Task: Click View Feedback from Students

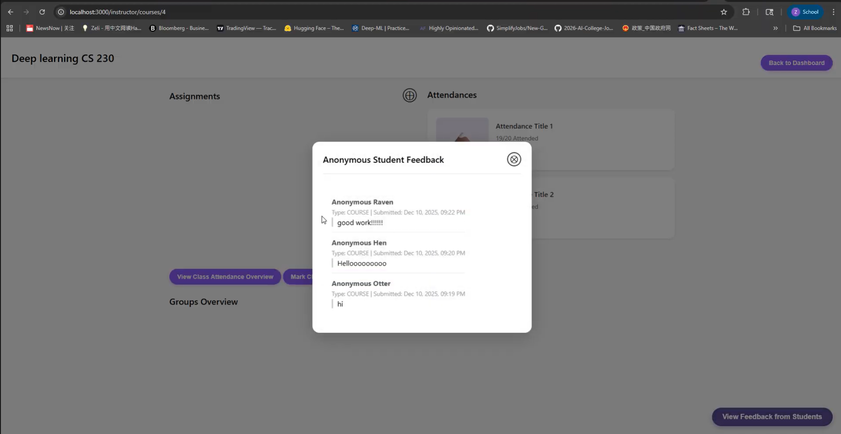Action: point(772,417)
